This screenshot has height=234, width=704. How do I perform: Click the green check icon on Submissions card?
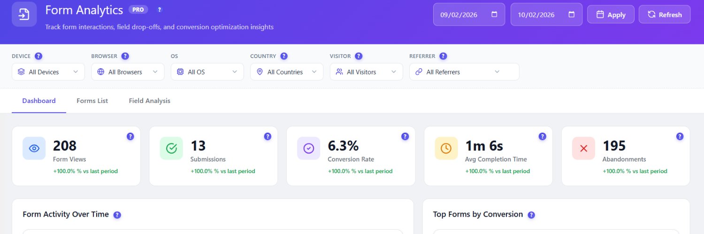click(171, 148)
